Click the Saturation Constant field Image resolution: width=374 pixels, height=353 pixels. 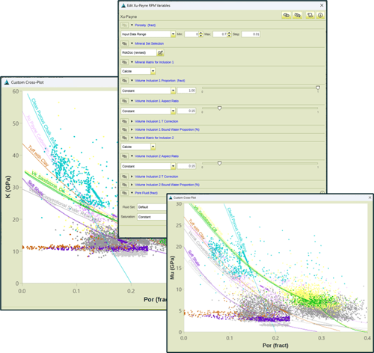(152, 217)
